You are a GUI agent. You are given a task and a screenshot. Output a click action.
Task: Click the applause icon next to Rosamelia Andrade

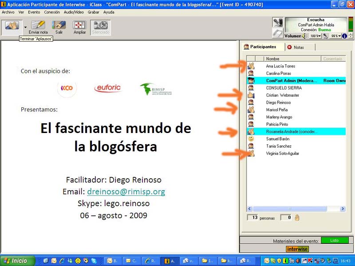coord(251,131)
